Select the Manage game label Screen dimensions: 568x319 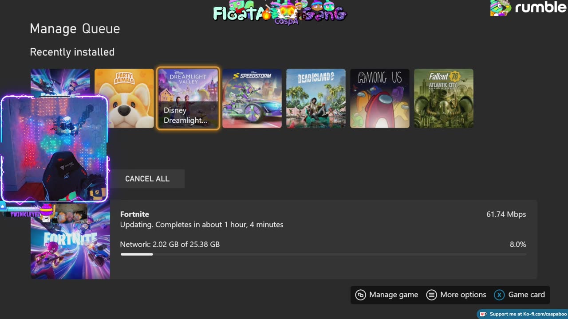tap(394, 295)
